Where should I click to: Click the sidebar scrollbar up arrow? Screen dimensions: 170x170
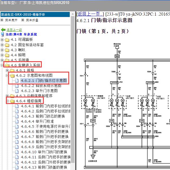(73, 14)
